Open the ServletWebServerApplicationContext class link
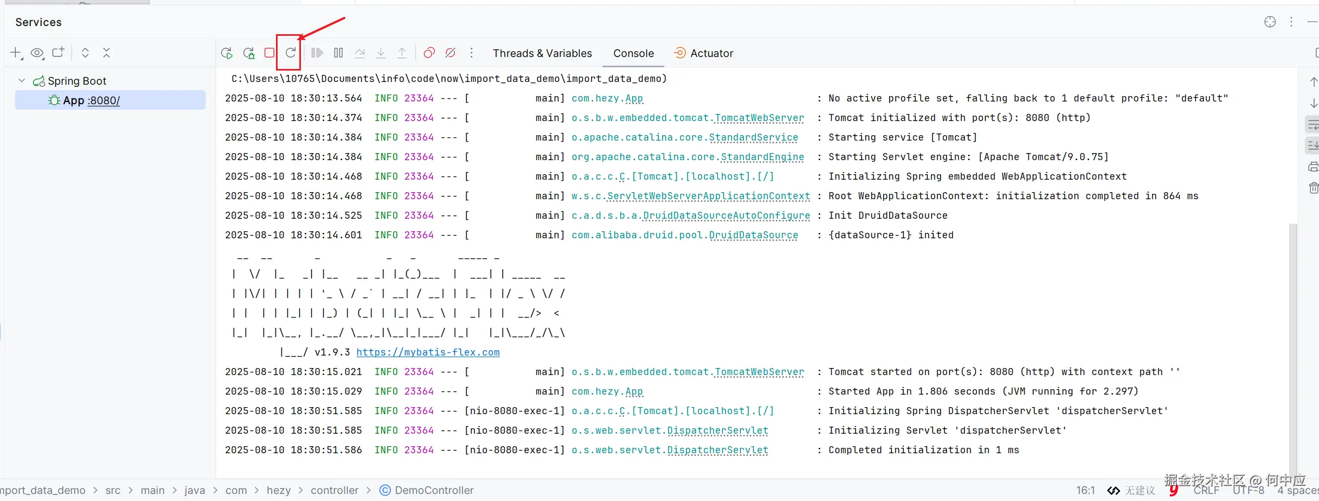1319x501 pixels. coord(709,196)
